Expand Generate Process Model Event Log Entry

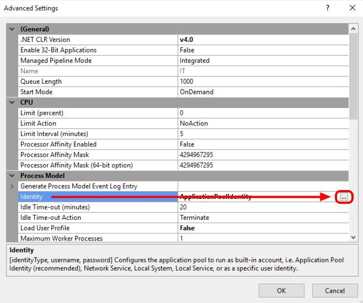click(x=12, y=186)
